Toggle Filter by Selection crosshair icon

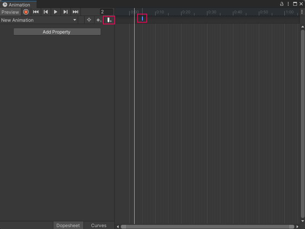click(89, 20)
